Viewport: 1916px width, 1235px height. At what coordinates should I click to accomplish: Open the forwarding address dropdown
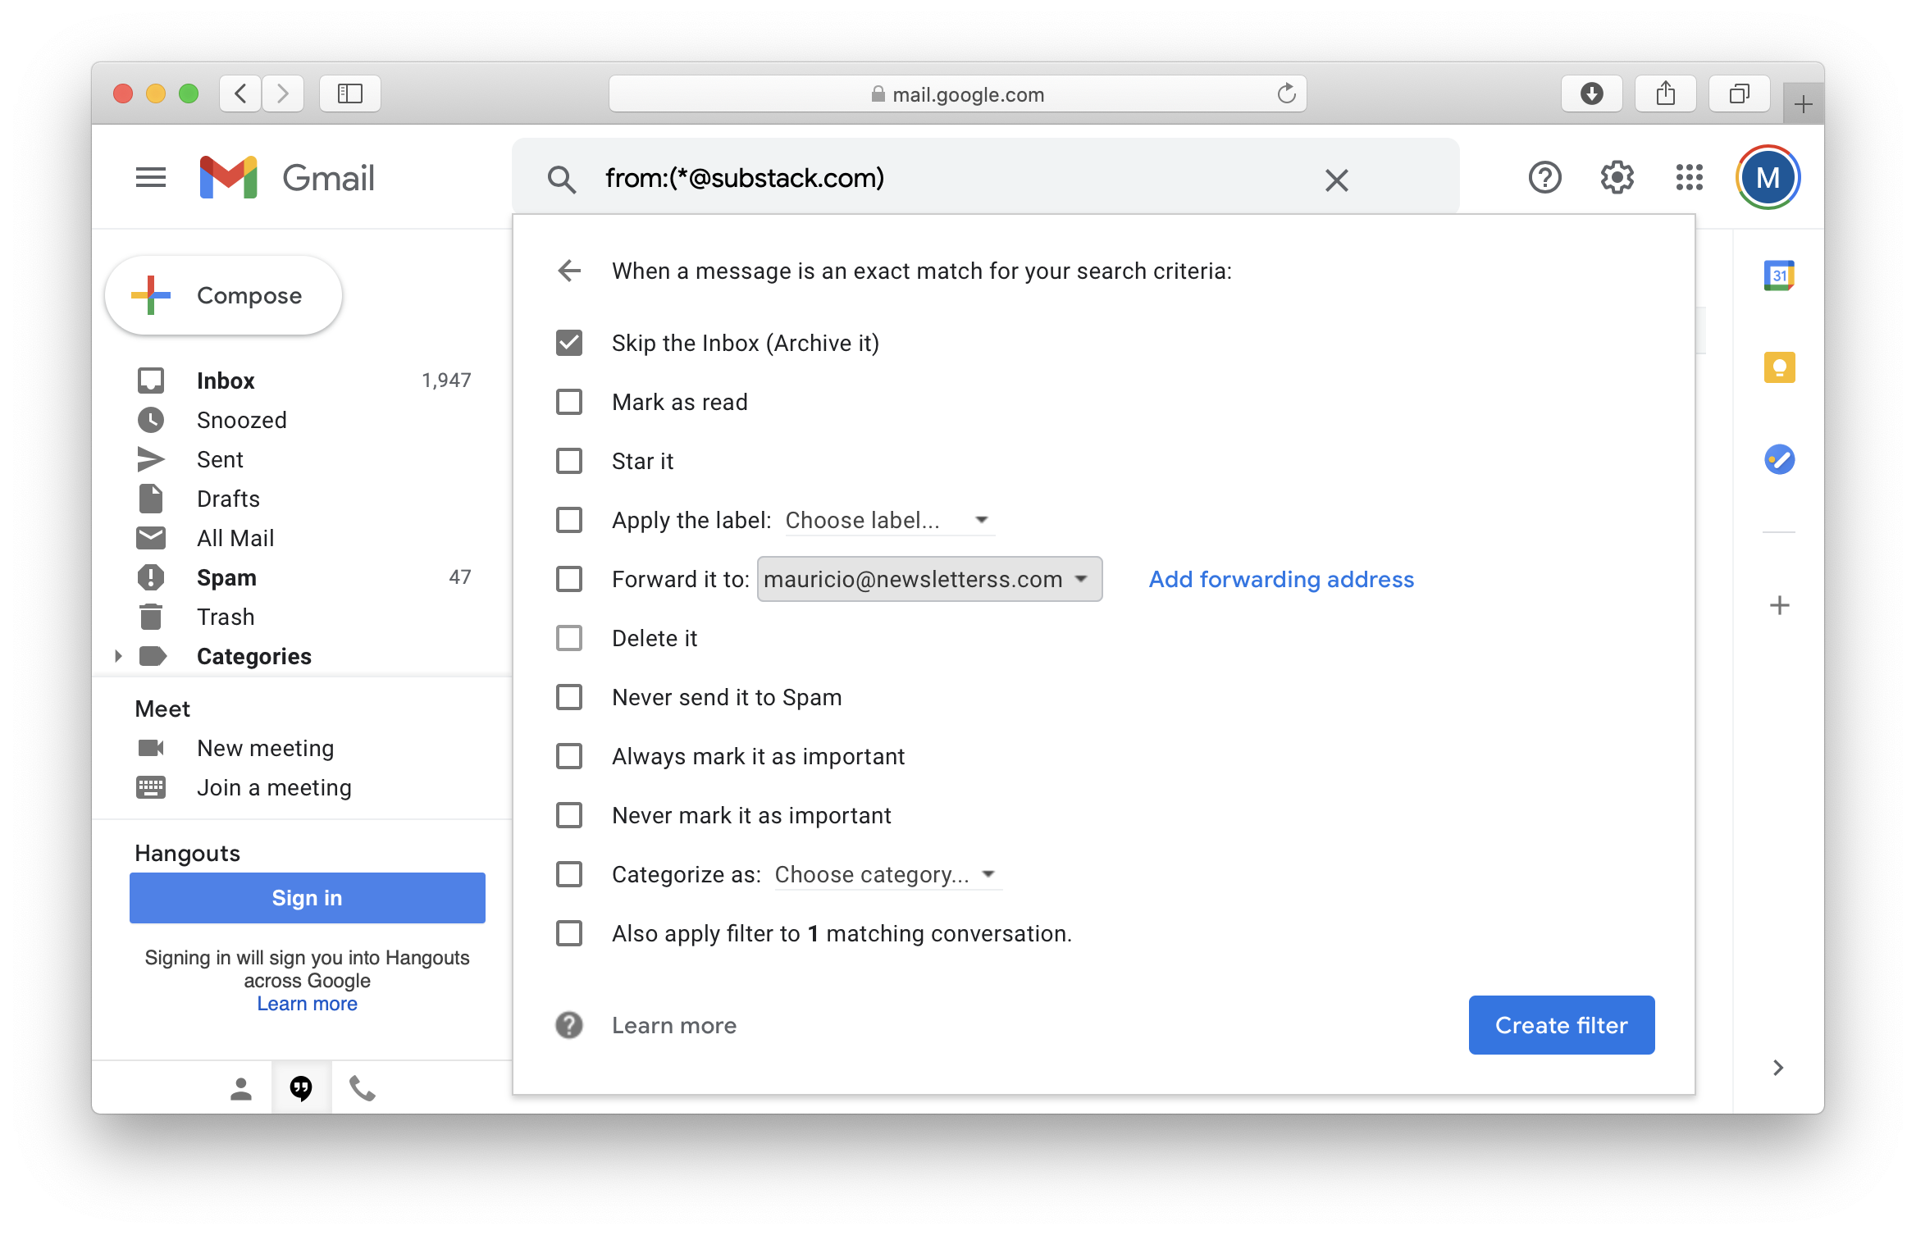(929, 579)
